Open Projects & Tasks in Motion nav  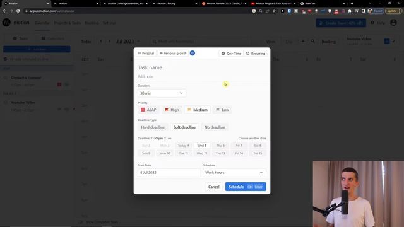(x=68, y=23)
